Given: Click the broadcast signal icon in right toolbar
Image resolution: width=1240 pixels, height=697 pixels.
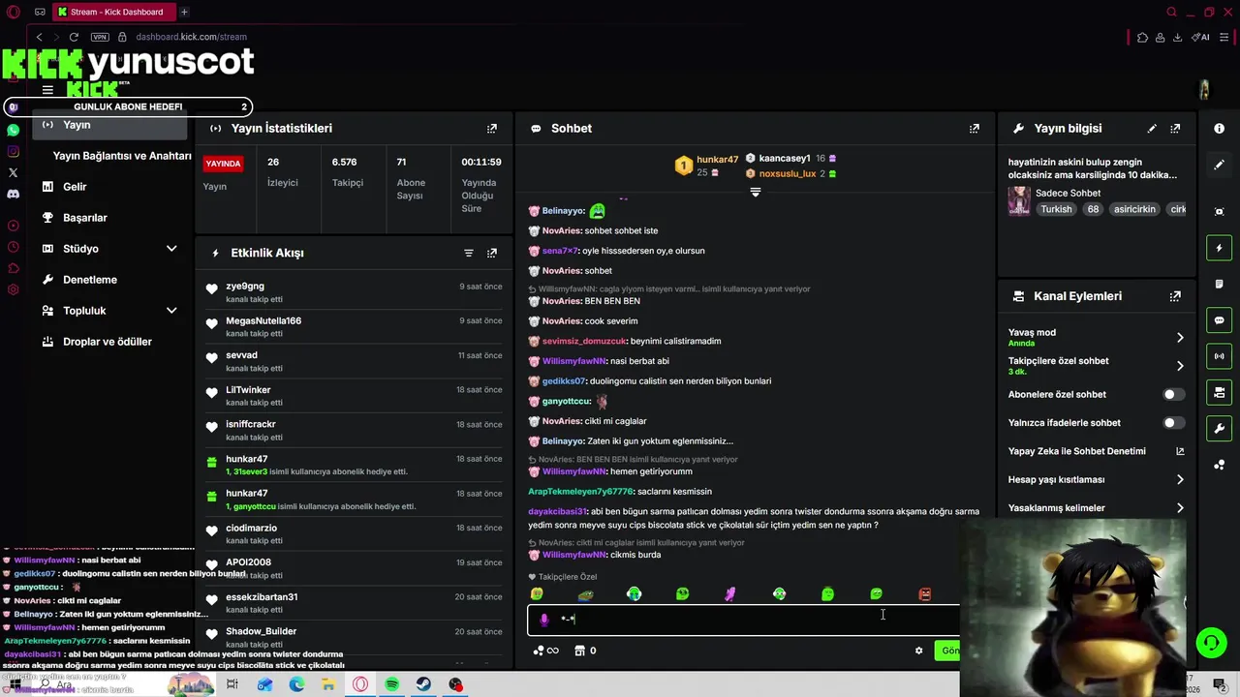Looking at the screenshot, I should click(1219, 356).
